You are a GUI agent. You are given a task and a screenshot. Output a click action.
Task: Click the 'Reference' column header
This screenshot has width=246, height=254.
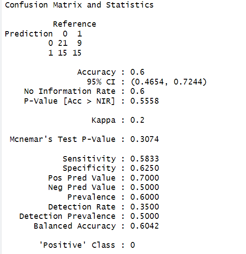74,24
